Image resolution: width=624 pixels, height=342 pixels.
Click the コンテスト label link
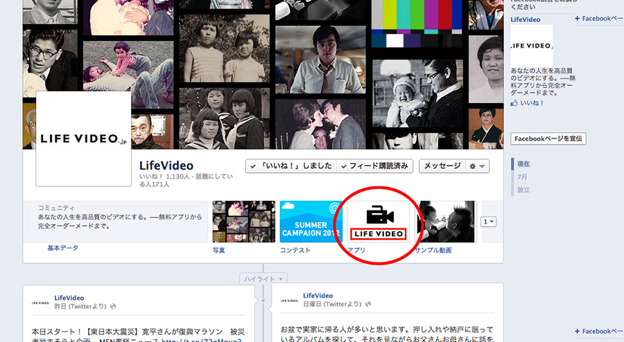[295, 250]
